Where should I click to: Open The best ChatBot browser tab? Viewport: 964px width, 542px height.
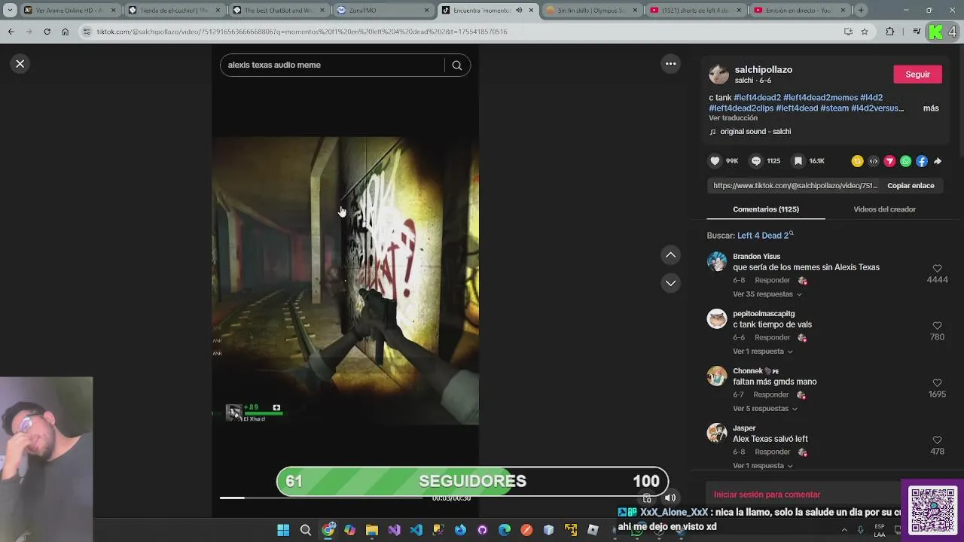277,11
